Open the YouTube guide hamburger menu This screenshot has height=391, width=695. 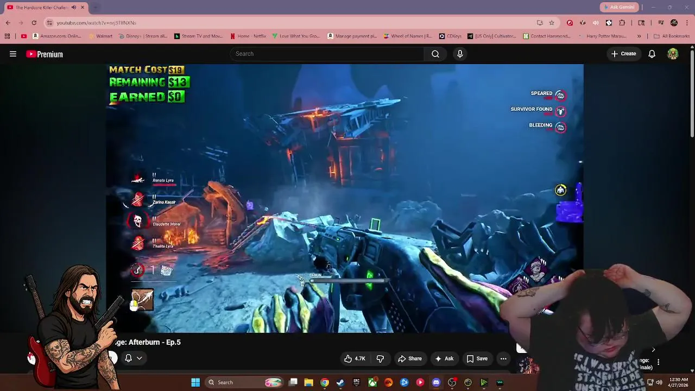tap(13, 54)
